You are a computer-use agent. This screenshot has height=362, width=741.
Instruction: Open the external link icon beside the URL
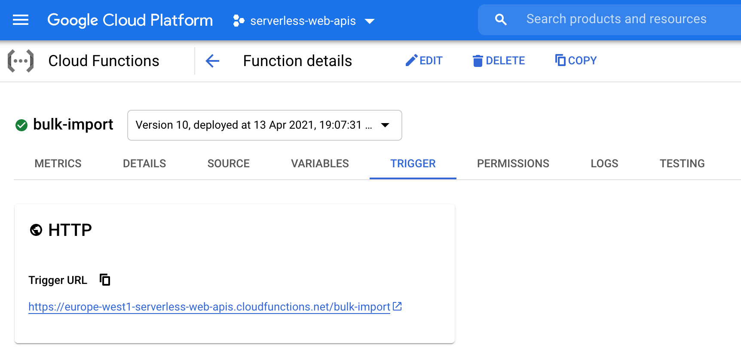(x=397, y=306)
